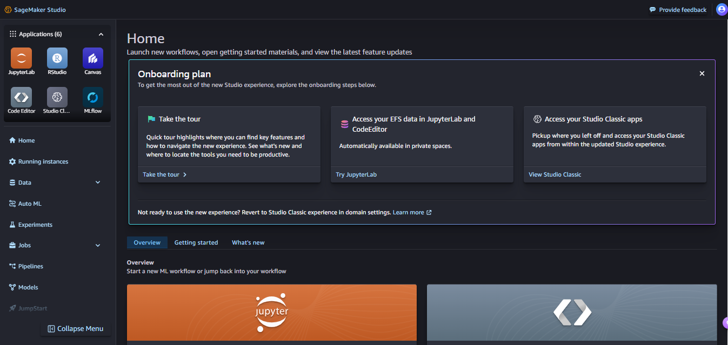Expand the Data menu chevron
The width and height of the screenshot is (728, 345).
point(98,182)
